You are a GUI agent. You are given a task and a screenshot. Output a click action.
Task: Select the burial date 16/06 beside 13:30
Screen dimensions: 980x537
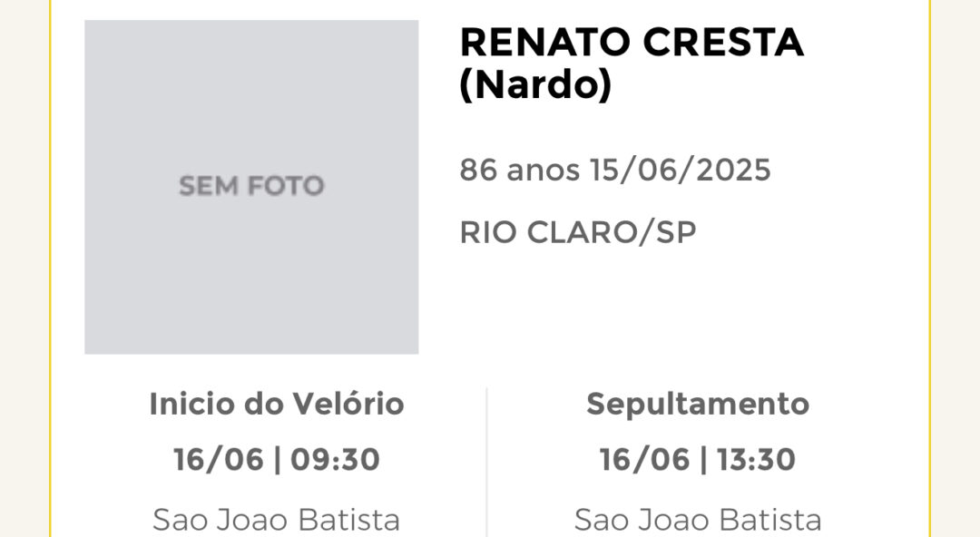(x=644, y=460)
